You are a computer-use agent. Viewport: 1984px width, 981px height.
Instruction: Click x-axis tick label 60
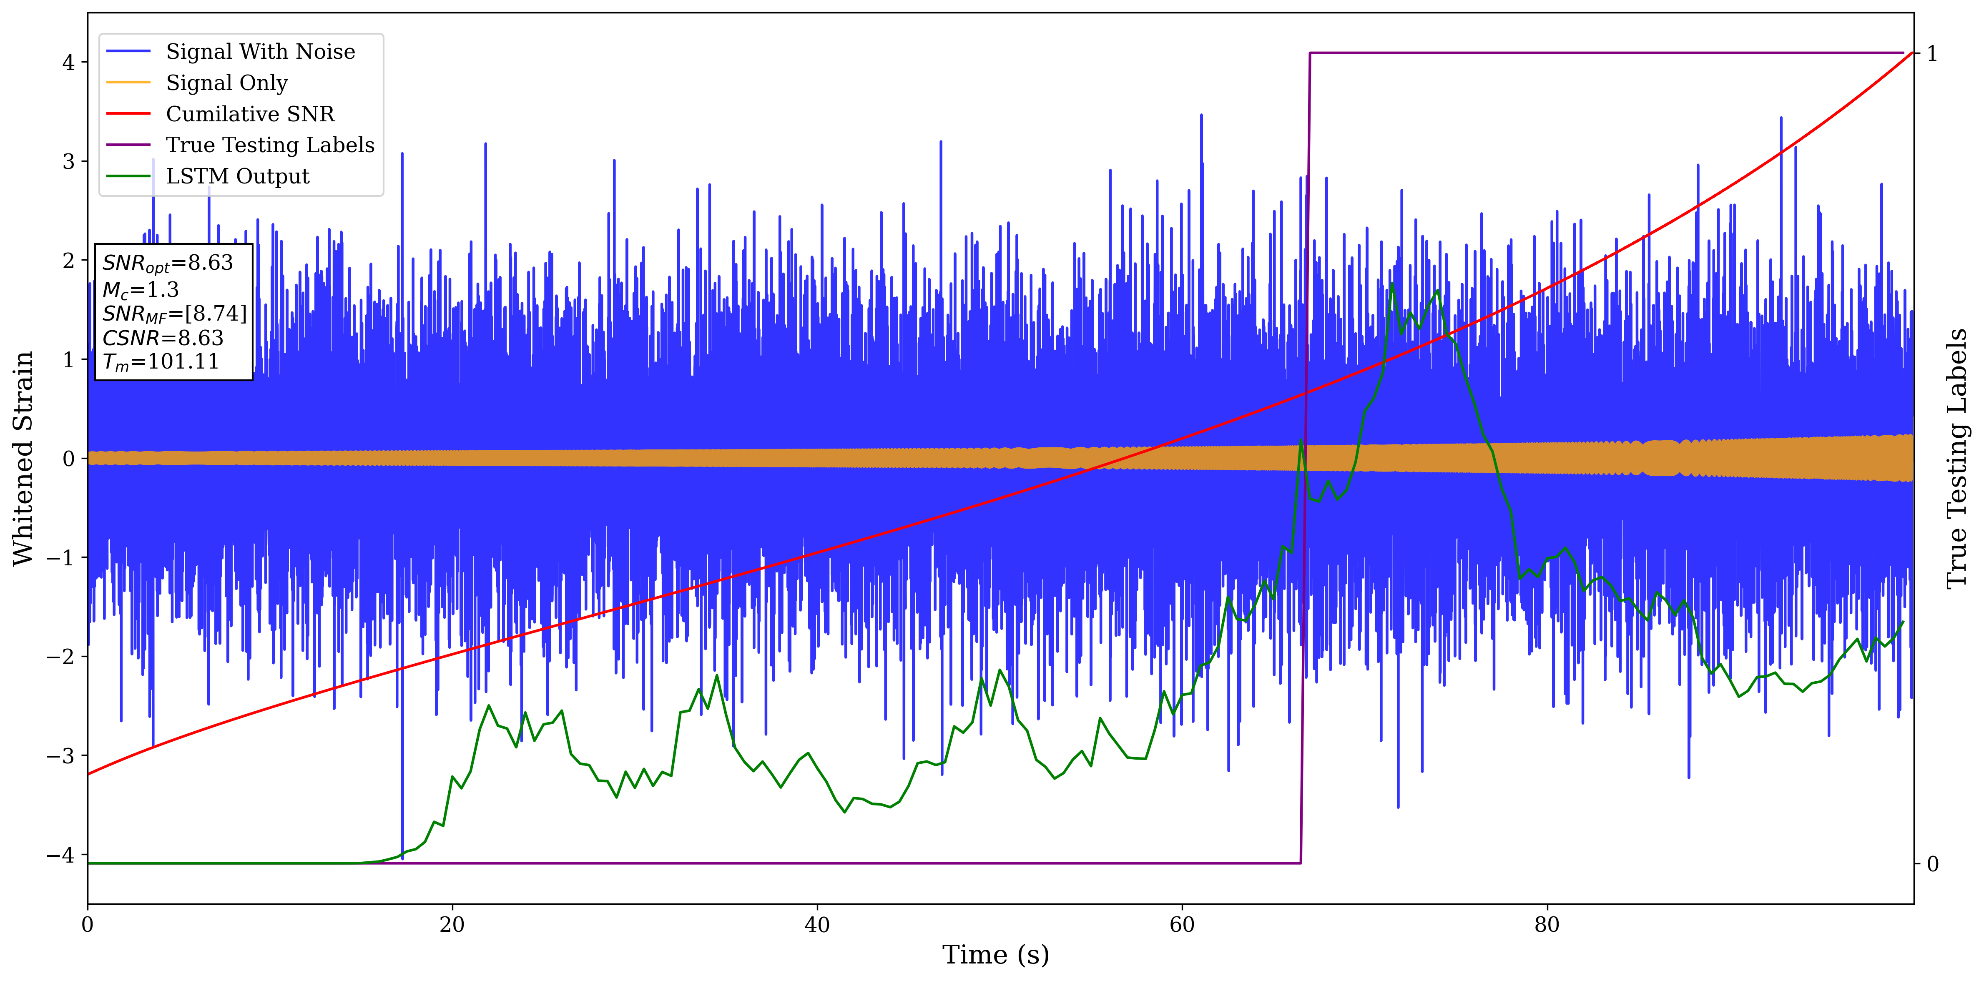[x=1182, y=925]
